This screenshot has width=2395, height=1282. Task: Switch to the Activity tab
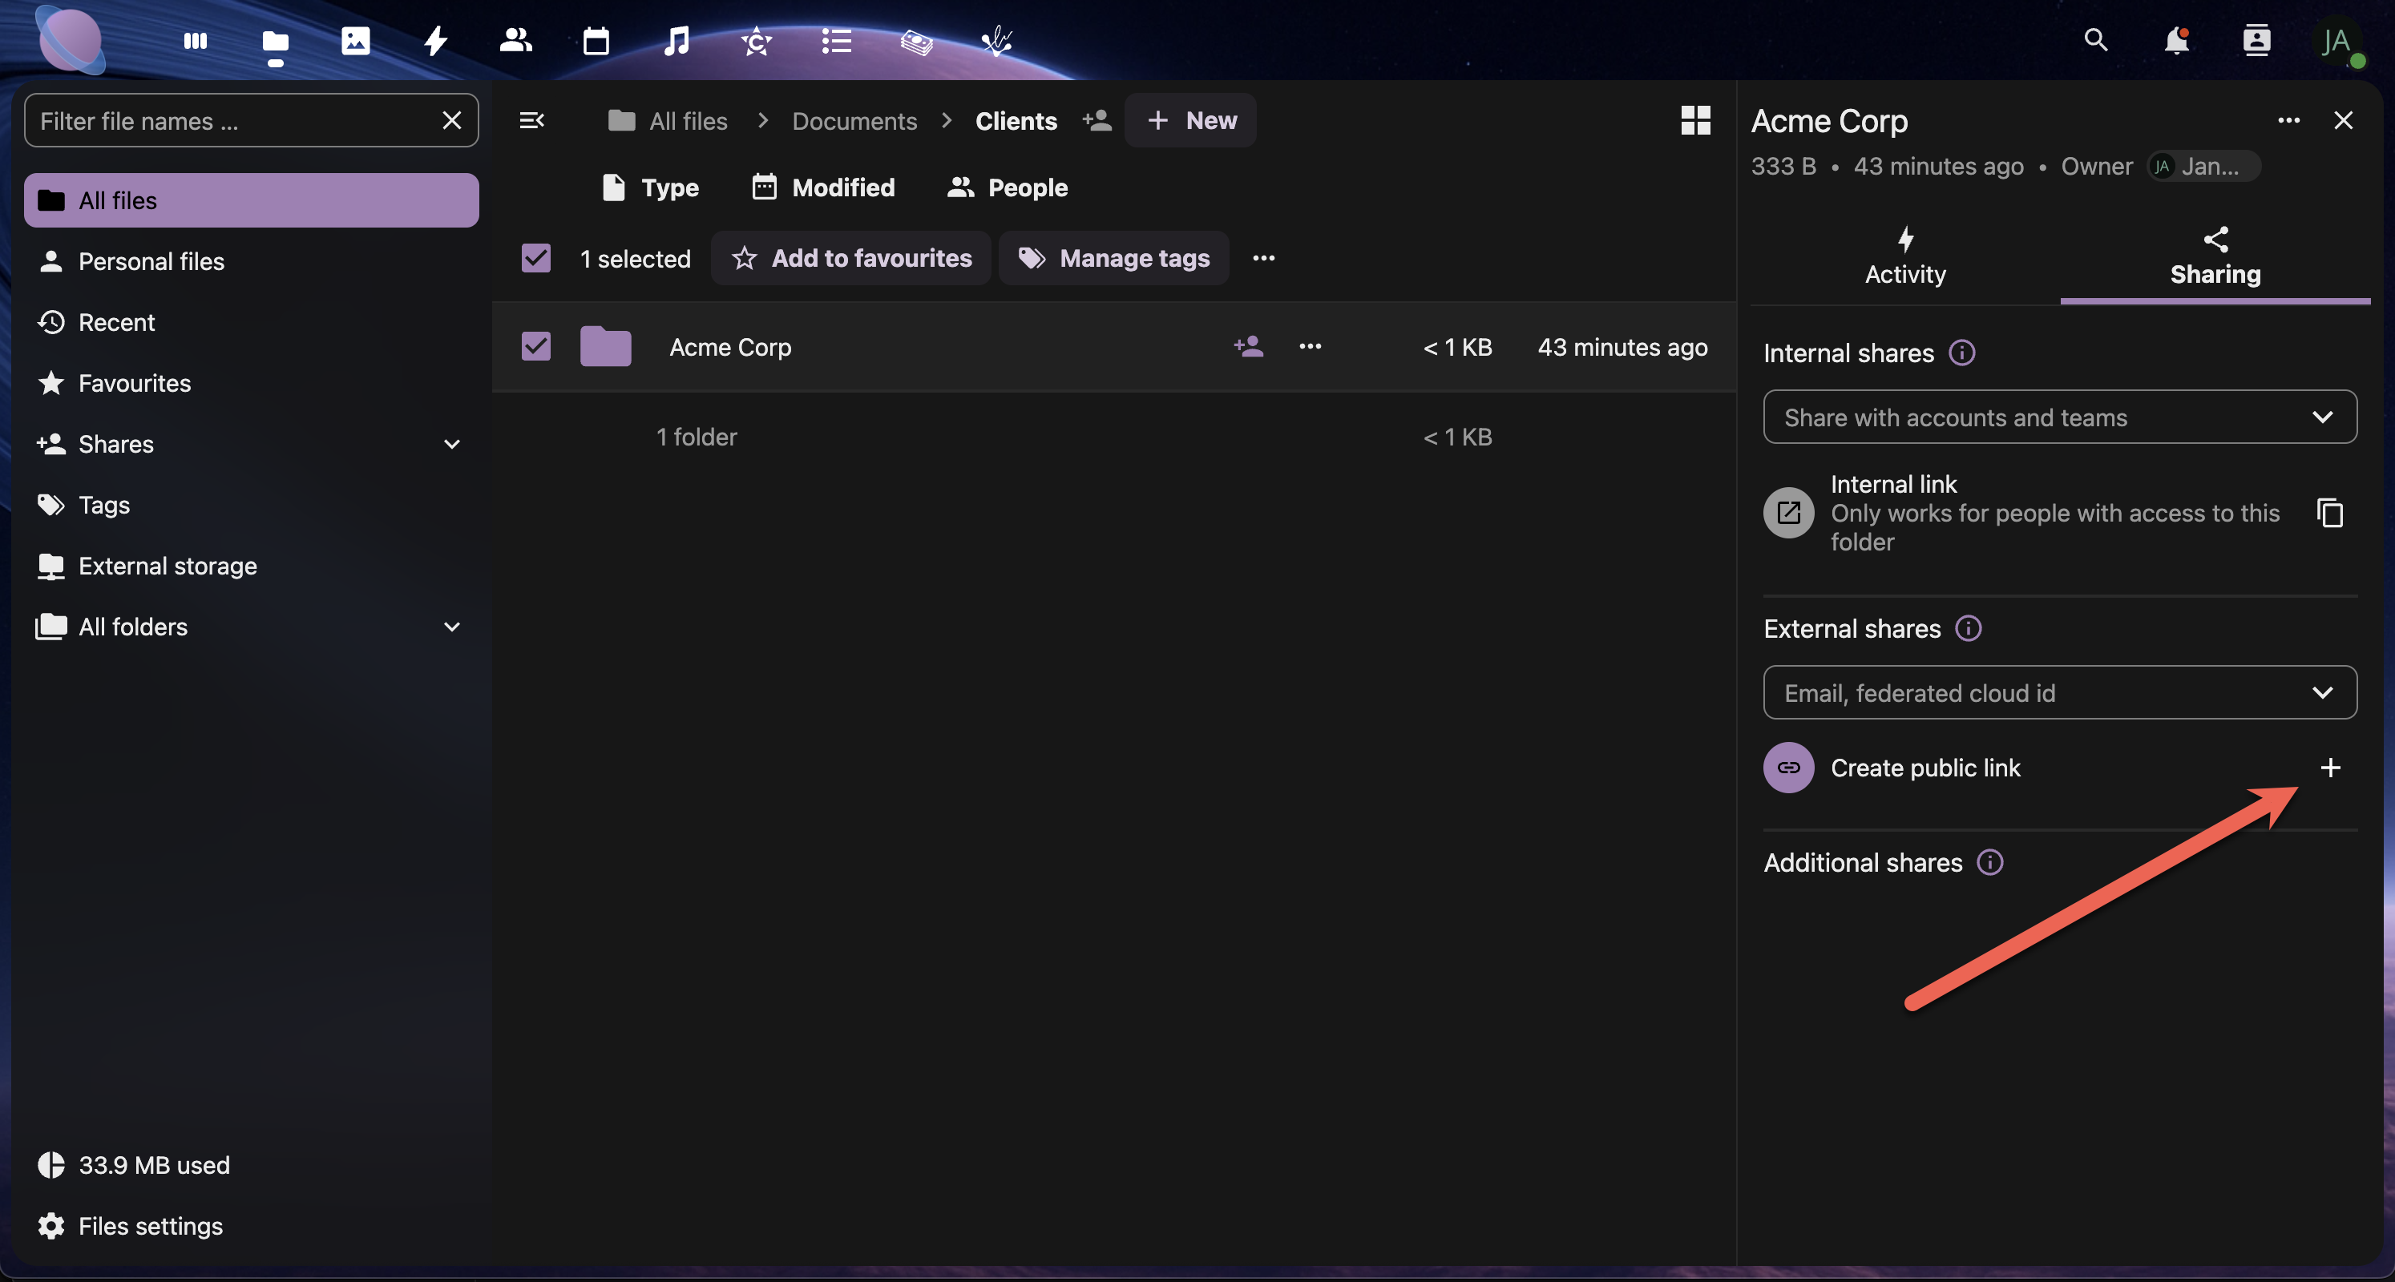[1904, 257]
